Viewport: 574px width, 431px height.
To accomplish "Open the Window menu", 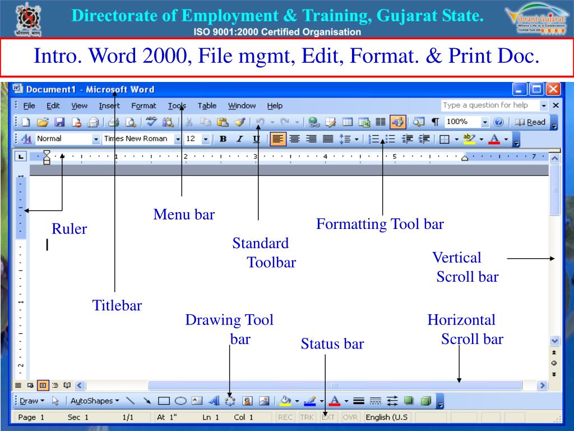I will click(242, 106).
